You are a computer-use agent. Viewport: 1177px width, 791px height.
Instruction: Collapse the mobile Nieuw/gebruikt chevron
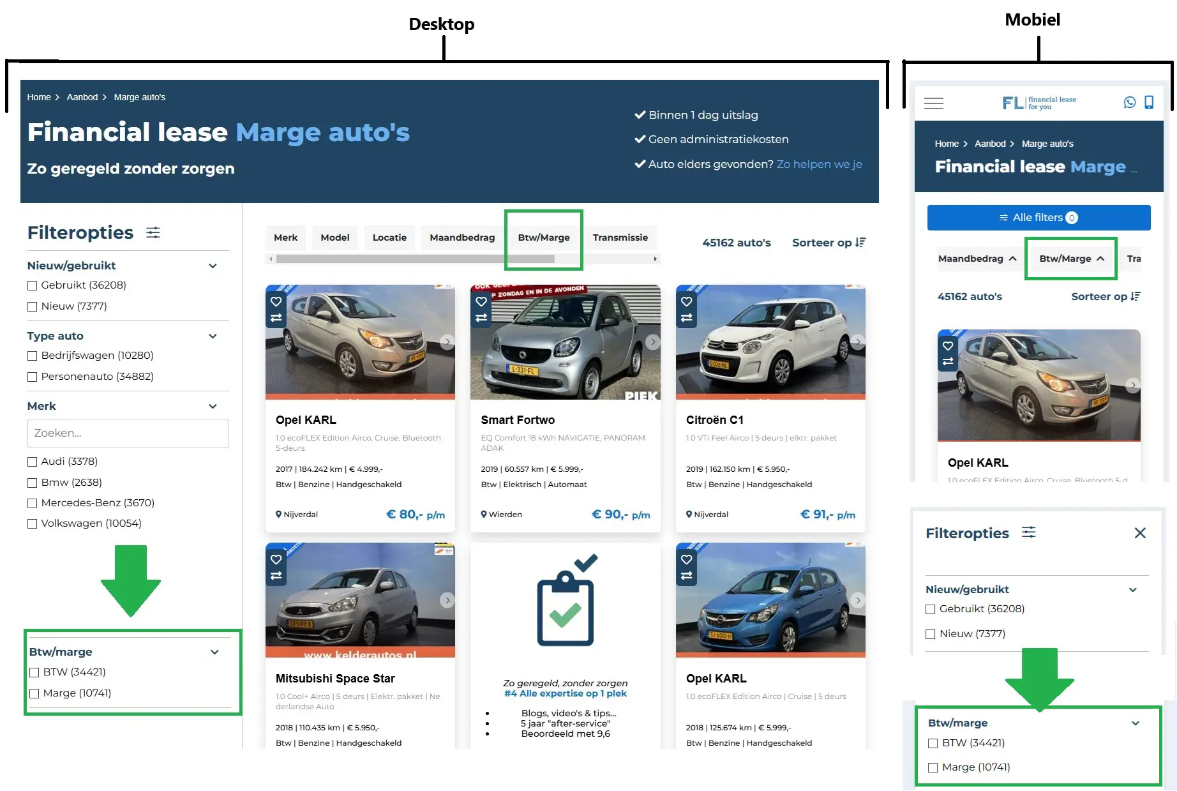tap(1133, 590)
